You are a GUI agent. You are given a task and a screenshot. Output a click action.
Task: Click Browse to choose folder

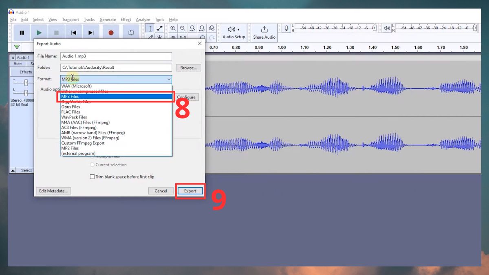[188, 68]
